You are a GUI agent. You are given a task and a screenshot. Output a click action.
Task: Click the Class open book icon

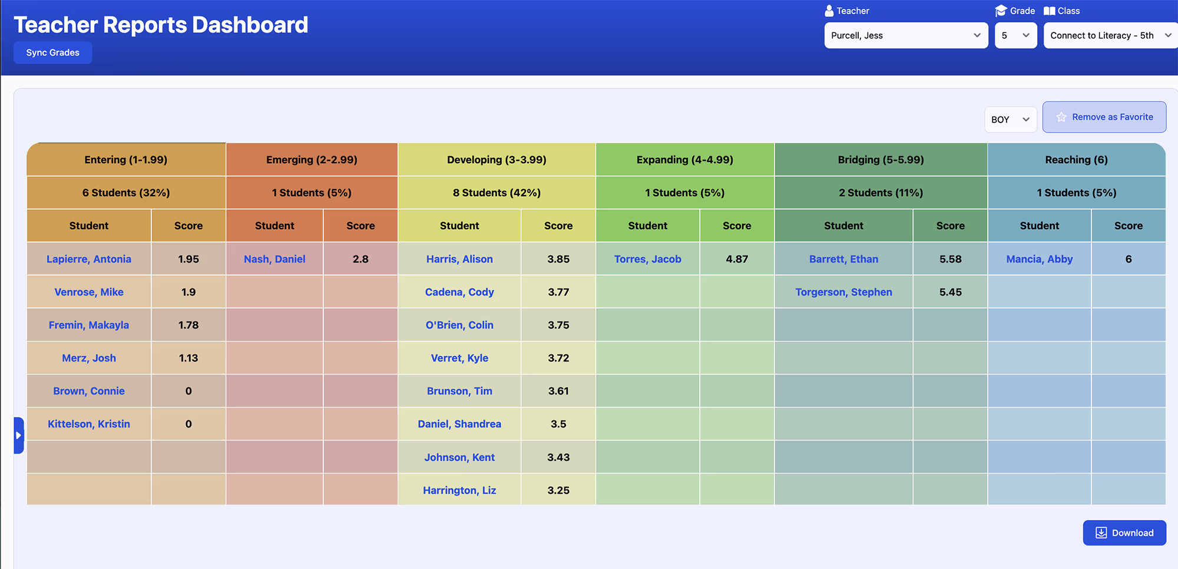click(1049, 11)
